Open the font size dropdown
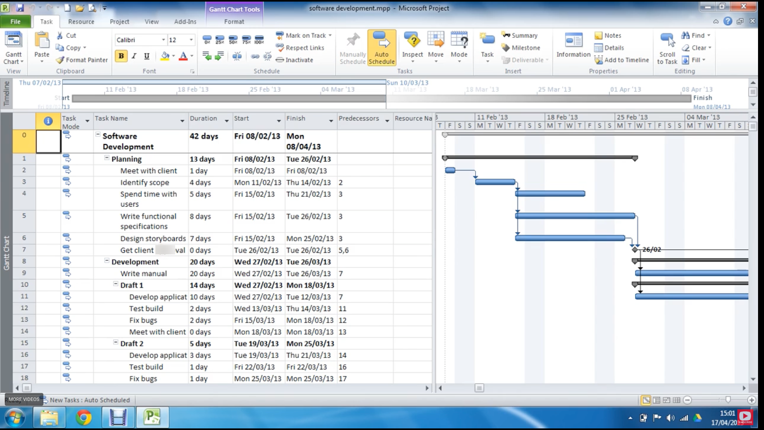This screenshot has height=430, width=764. point(191,40)
